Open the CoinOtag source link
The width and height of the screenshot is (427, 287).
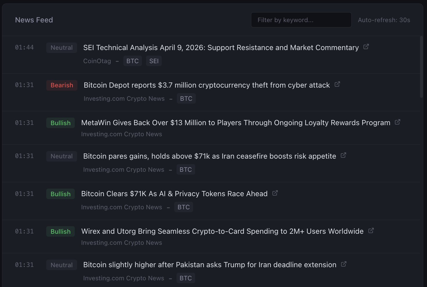[97, 61]
